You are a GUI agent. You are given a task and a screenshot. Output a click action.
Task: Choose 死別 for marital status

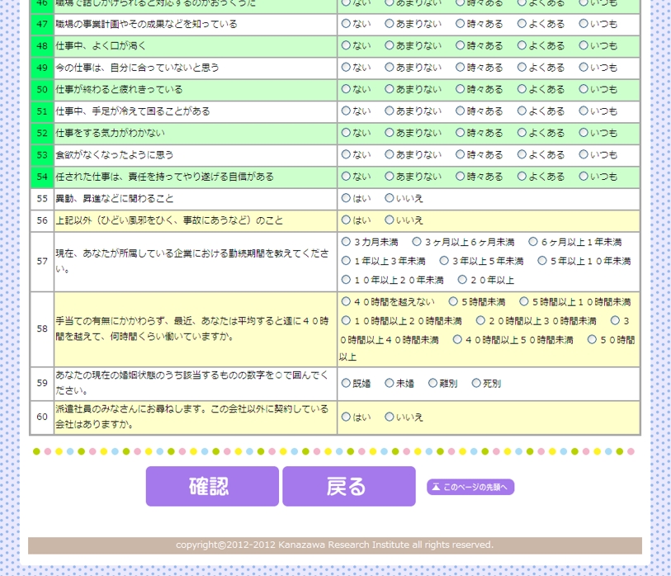point(476,383)
